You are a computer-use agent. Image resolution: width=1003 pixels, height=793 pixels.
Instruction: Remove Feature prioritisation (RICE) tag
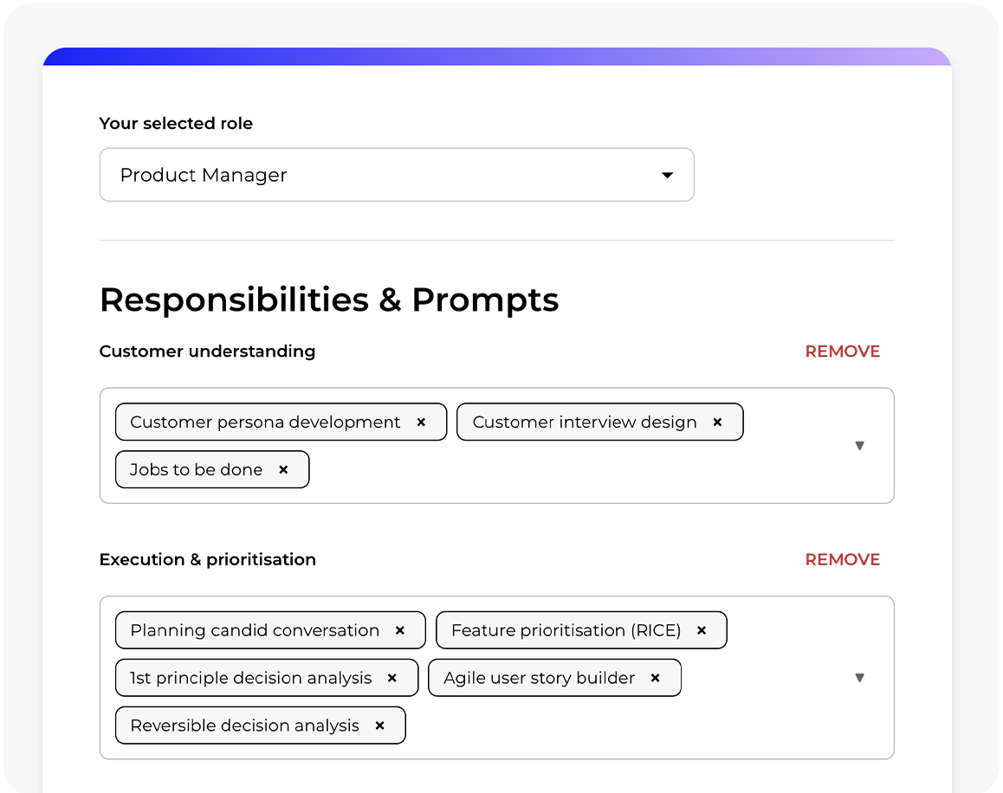pos(702,630)
